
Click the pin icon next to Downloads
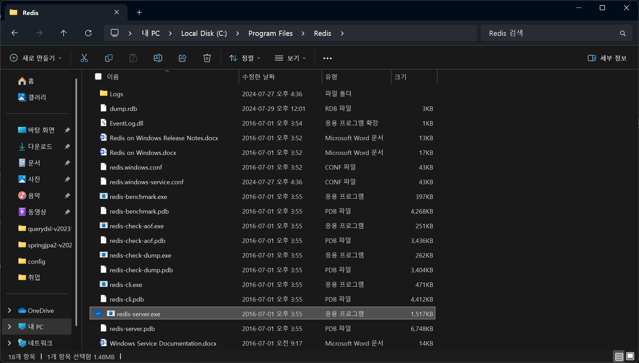[67, 146]
